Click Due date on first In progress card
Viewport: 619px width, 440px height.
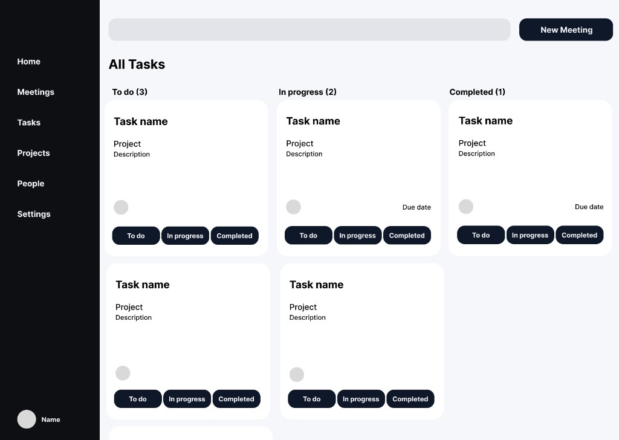coord(416,207)
